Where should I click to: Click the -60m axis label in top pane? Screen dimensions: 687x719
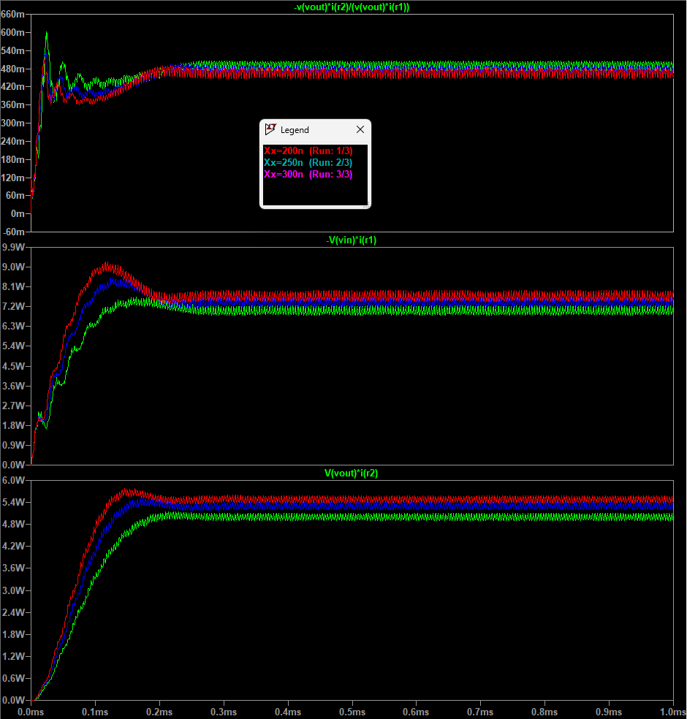click(x=12, y=232)
